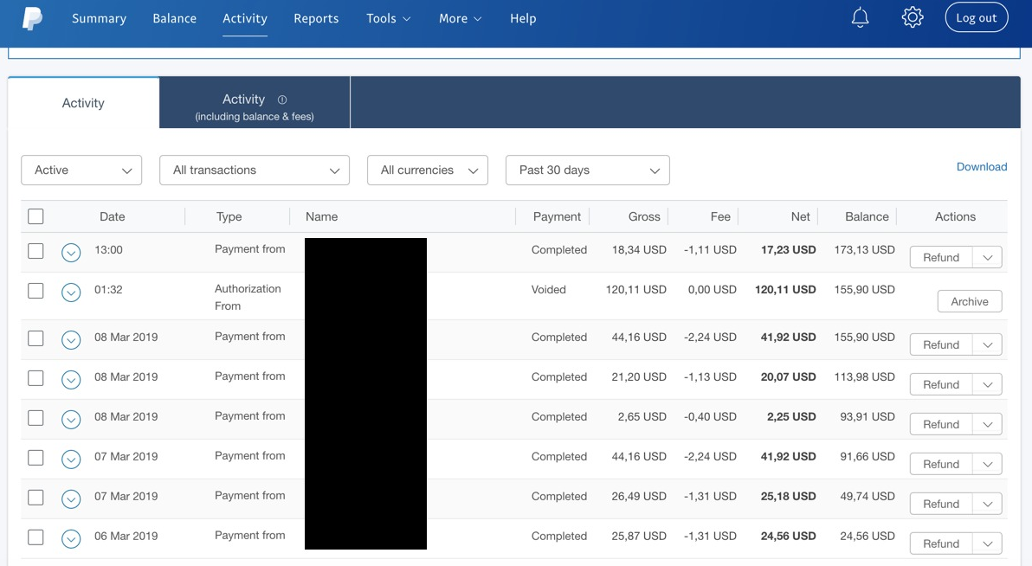This screenshot has width=1032, height=566.
Task: Check the box for the 13:00 payment
Action: (x=35, y=251)
